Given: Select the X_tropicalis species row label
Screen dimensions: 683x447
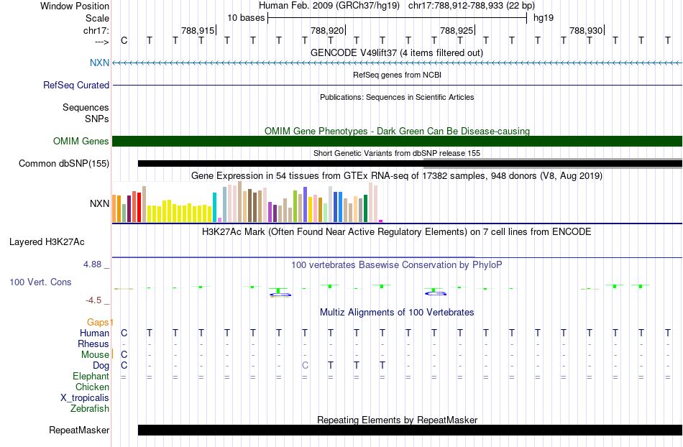Looking at the screenshot, I should pos(85,398).
